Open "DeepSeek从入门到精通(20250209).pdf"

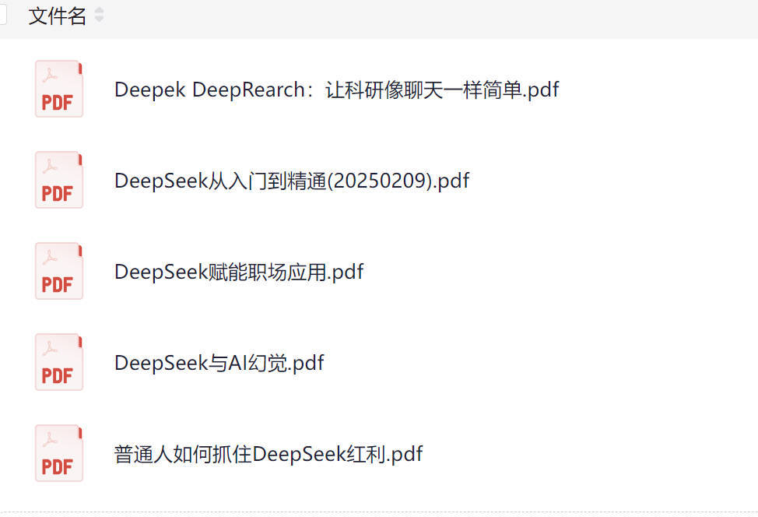pyautogui.click(x=291, y=180)
